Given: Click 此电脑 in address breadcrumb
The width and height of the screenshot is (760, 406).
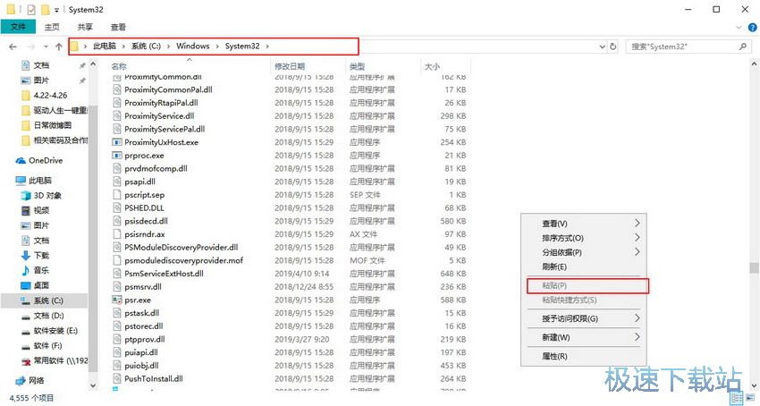Looking at the screenshot, I should (105, 47).
